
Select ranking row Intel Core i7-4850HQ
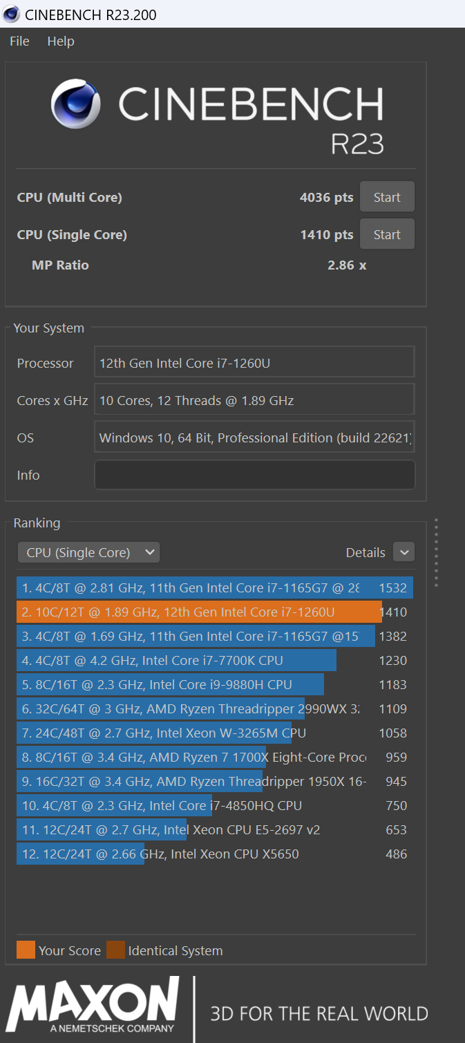pyautogui.click(x=215, y=805)
